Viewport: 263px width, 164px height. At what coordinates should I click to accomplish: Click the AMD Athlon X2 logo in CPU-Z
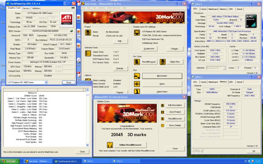pyautogui.click(x=251, y=21)
